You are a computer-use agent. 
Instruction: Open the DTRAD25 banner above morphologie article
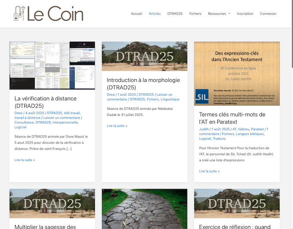tap(144, 56)
